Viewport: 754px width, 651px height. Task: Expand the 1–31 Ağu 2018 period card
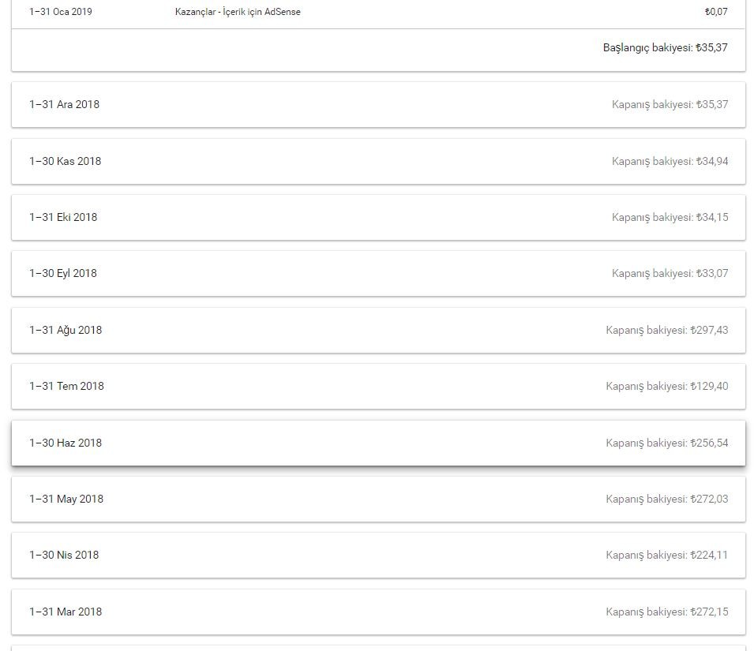coord(378,330)
